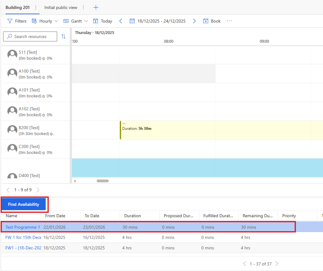
Task: Click in the Search resources field
Action: click(x=30, y=36)
